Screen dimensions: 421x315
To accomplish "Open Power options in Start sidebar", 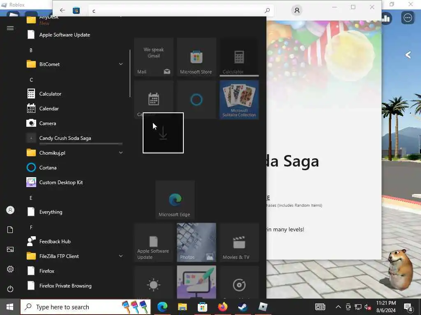I will [x=10, y=289].
